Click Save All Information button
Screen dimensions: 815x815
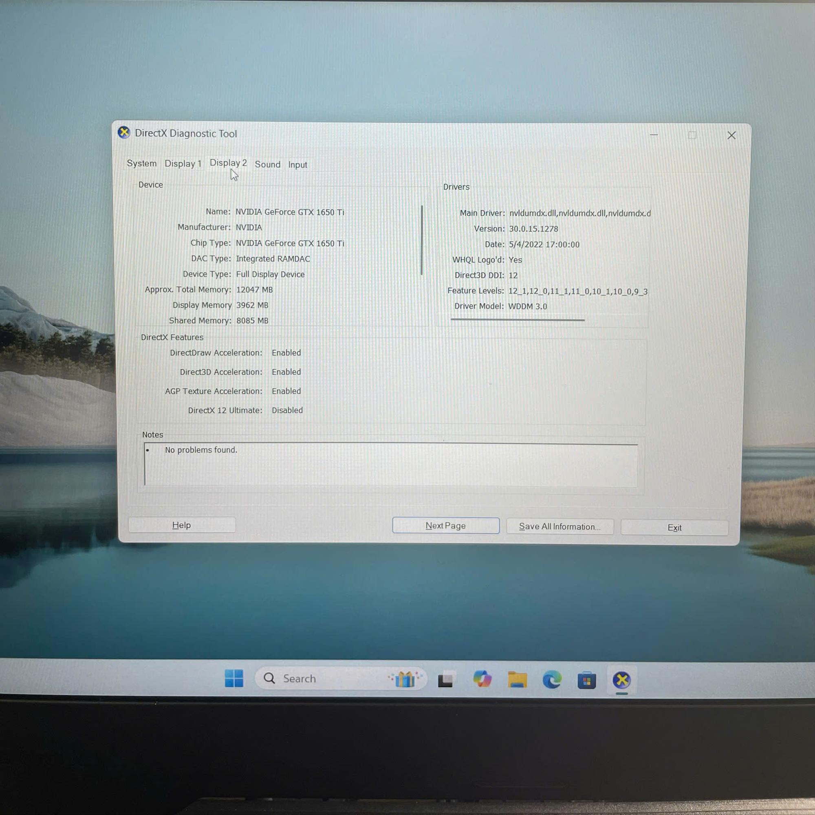click(x=560, y=526)
